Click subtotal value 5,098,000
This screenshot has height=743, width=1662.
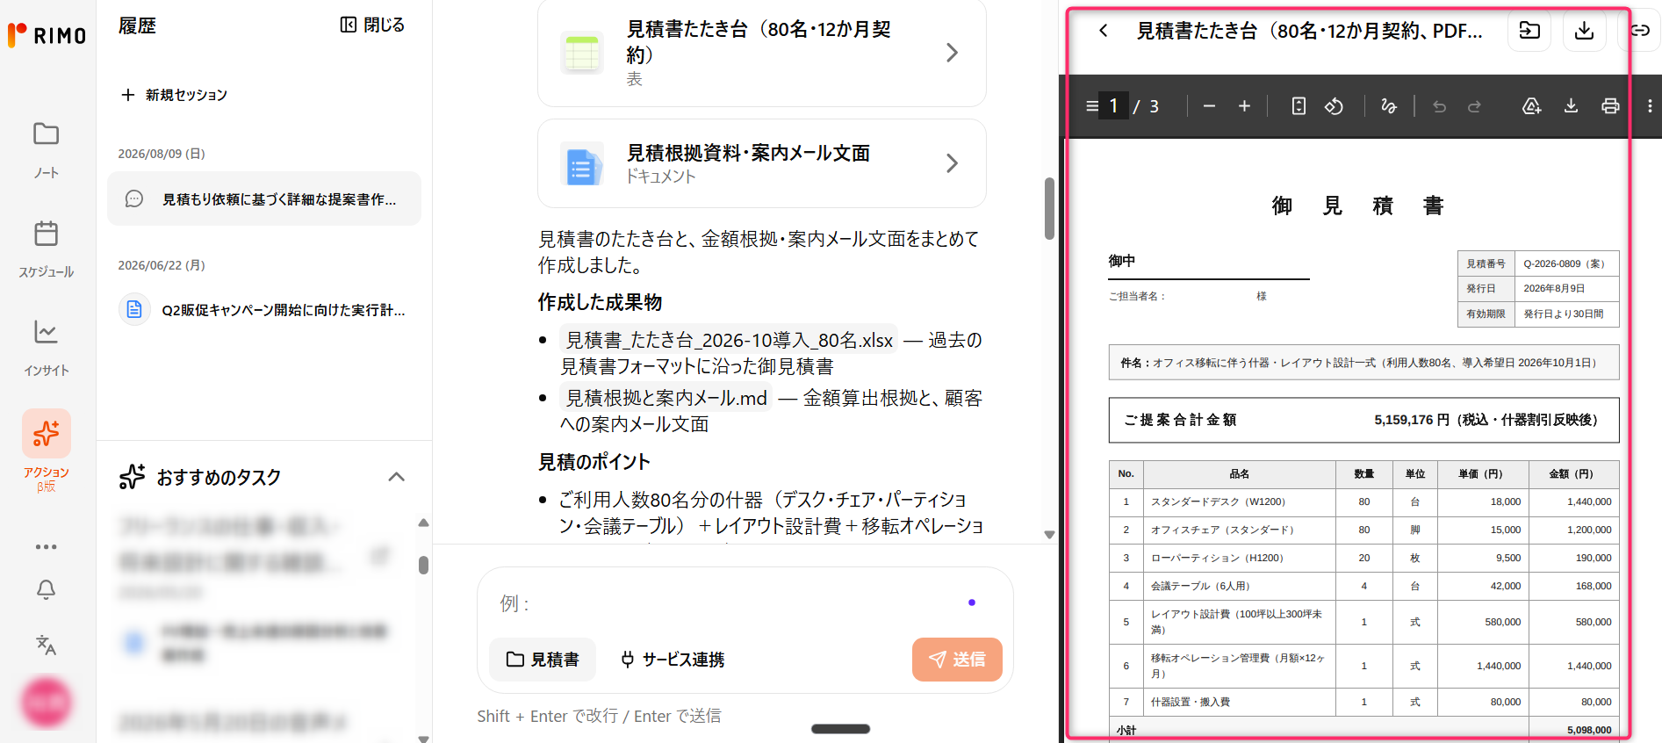(x=1589, y=730)
